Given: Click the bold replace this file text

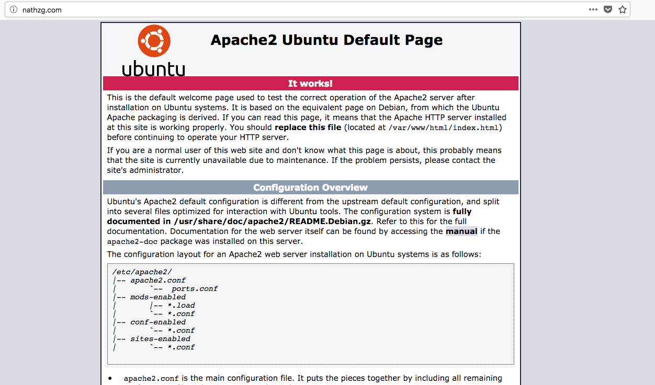Looking at the screenshot, I should pos(308,127).
